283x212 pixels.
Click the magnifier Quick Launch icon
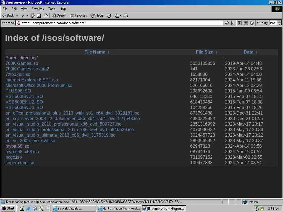[x=41, y=209]
